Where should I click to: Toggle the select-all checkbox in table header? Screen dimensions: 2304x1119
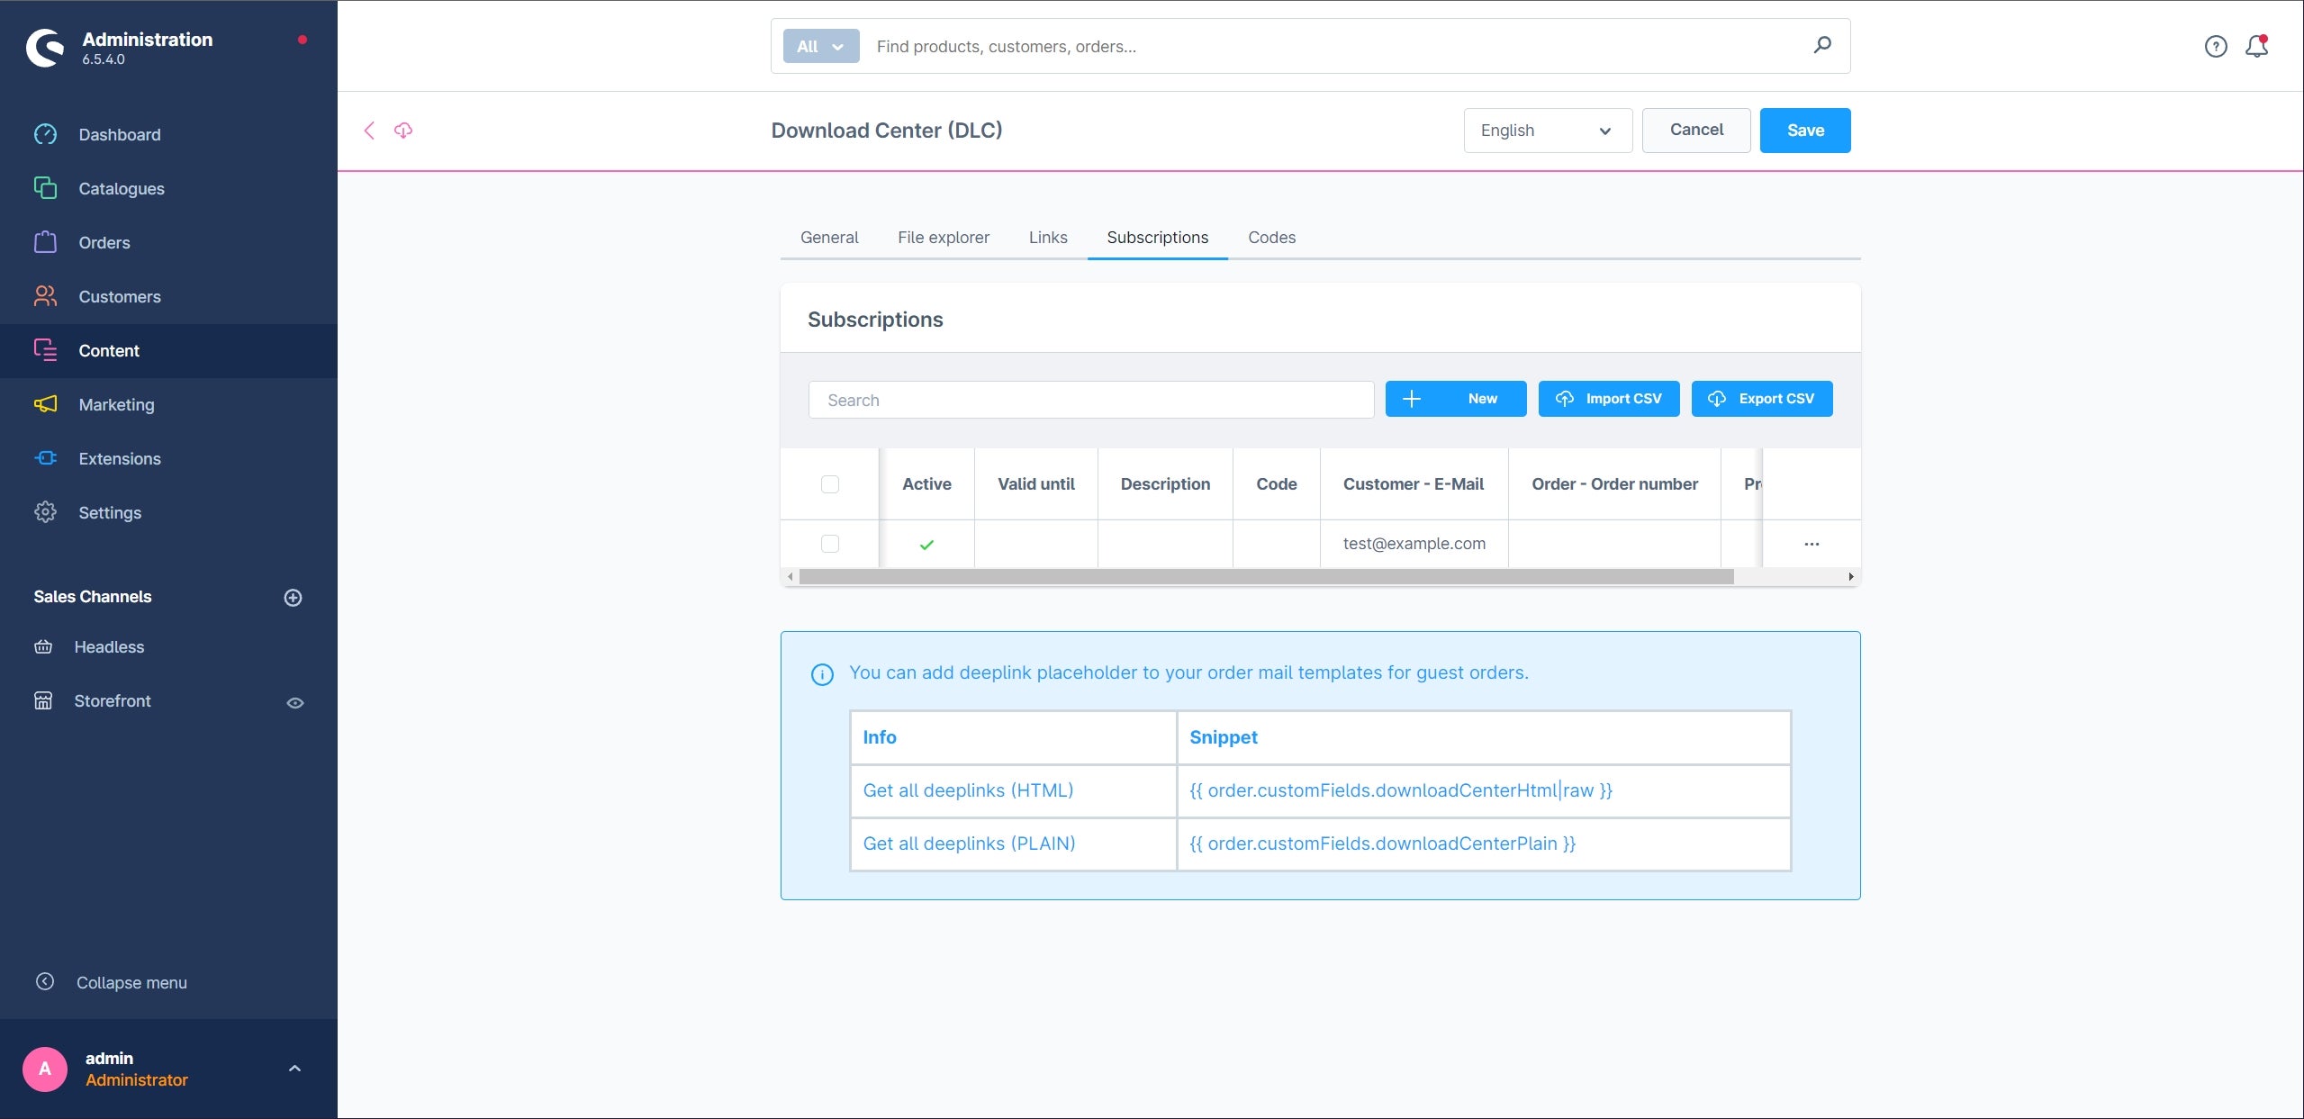(x=830, y=484)
